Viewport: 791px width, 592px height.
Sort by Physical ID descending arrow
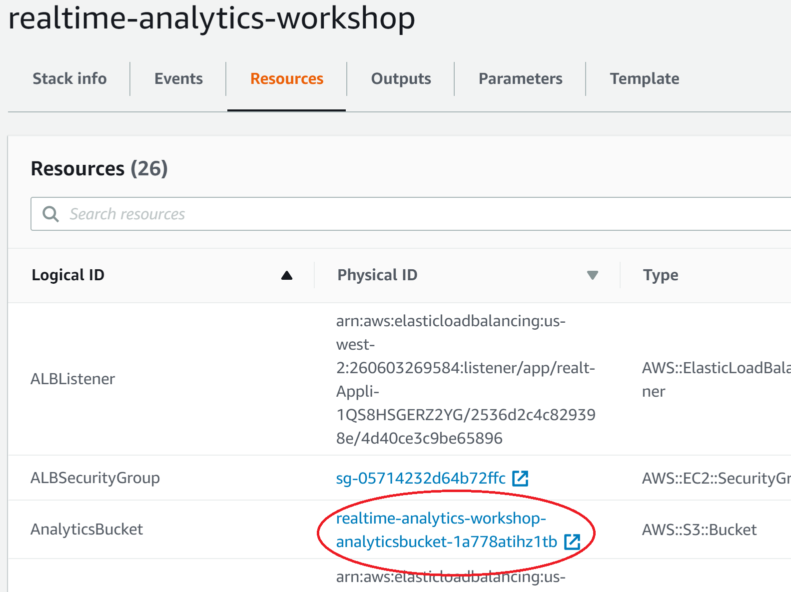coord(593,275)
